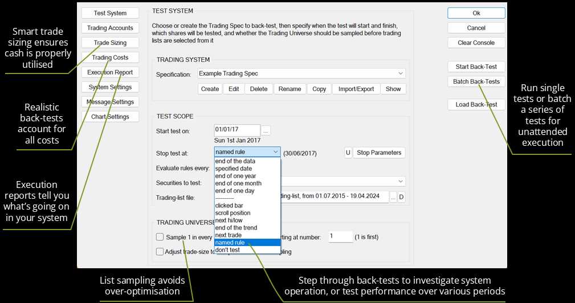The height and width of the screenshot is (303, 575).
Task: Collapse the Stop test at dropdown
Action: [276, 153]
